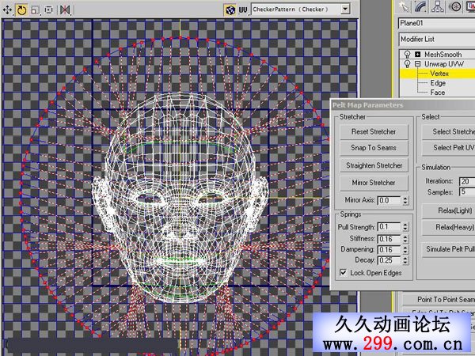
Task: Select Unwrap UVW in the modifier stack
Action: pos(444,64)
